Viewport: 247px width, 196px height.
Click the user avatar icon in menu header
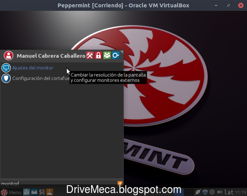8,56
